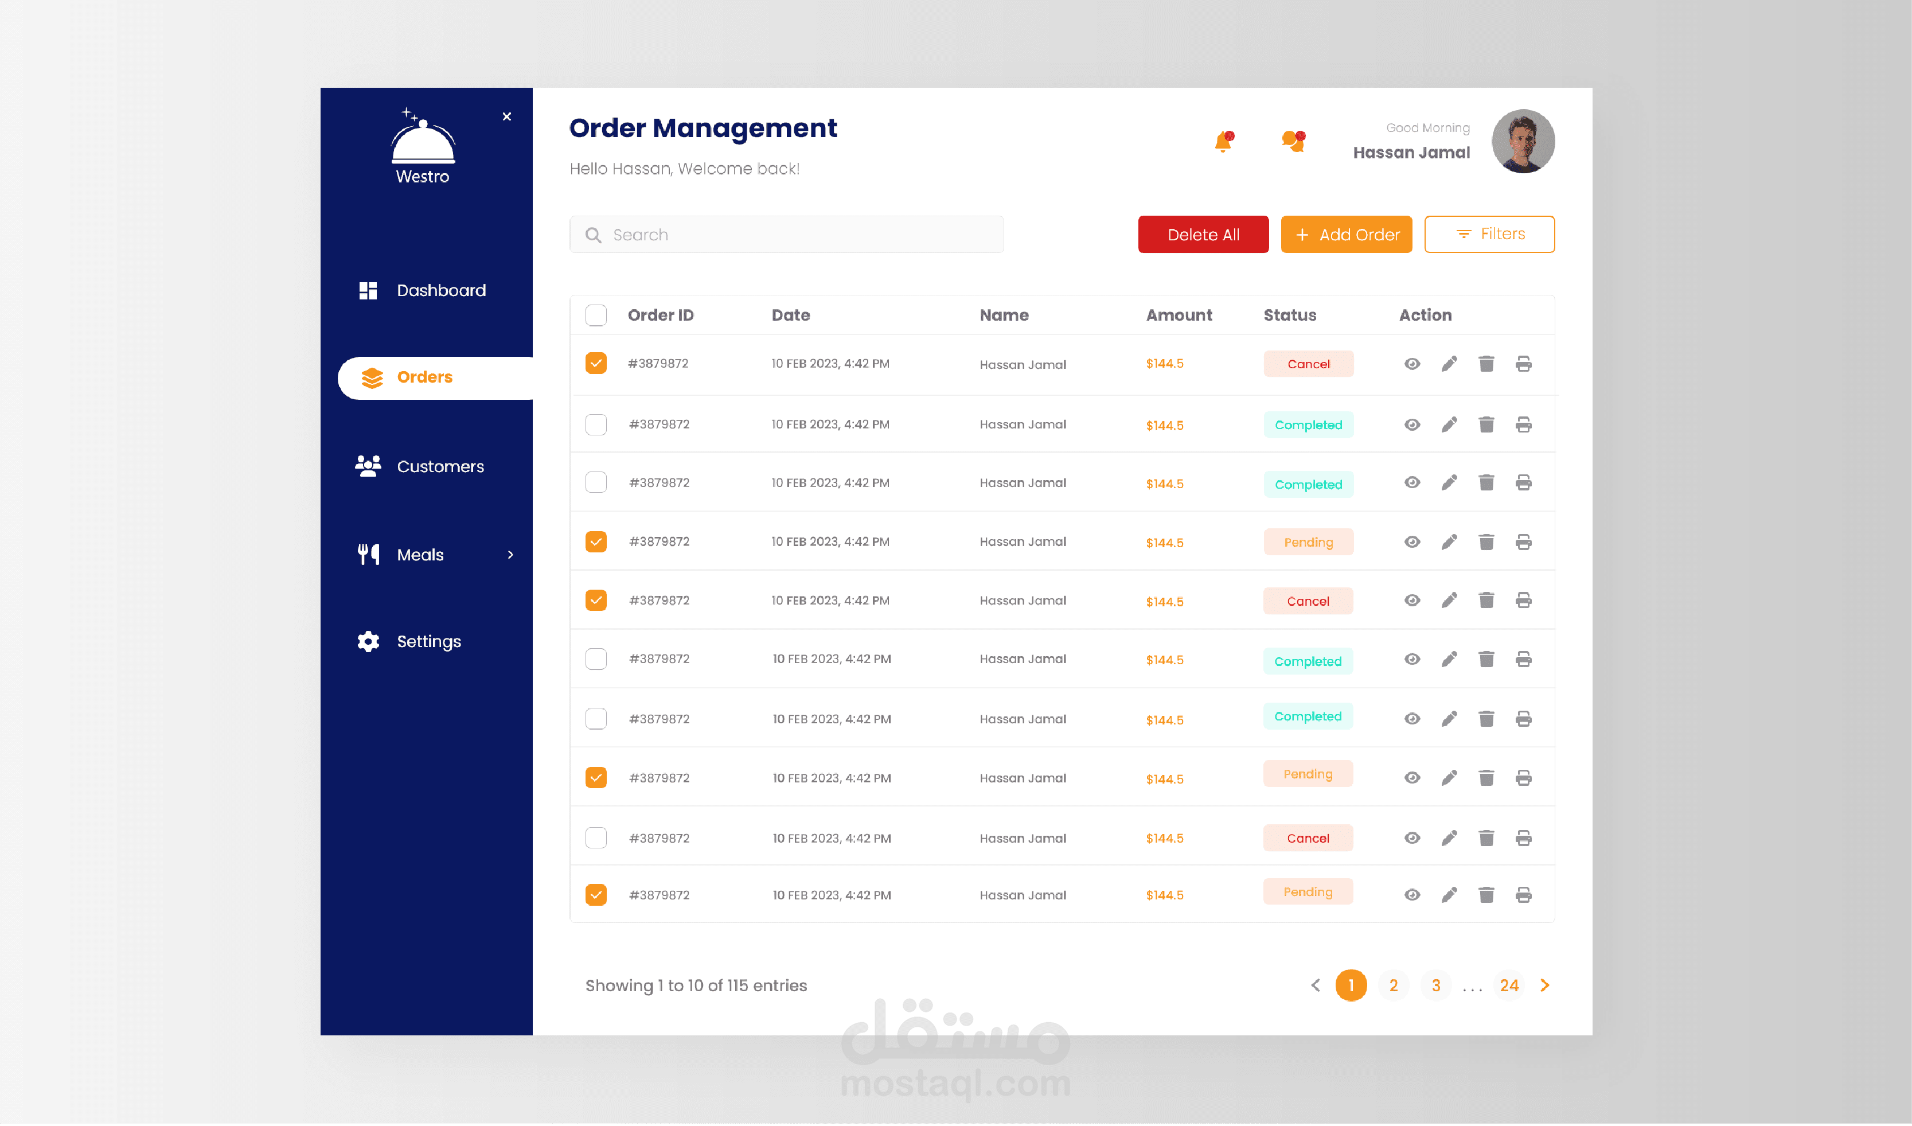Viewport: 1912px width, 1126px height.
Task: Check the second order row checkbox
Action: [596, 425]
